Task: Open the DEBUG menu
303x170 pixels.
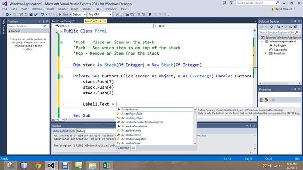Action: pyautogui.click(x=62, y=9)
